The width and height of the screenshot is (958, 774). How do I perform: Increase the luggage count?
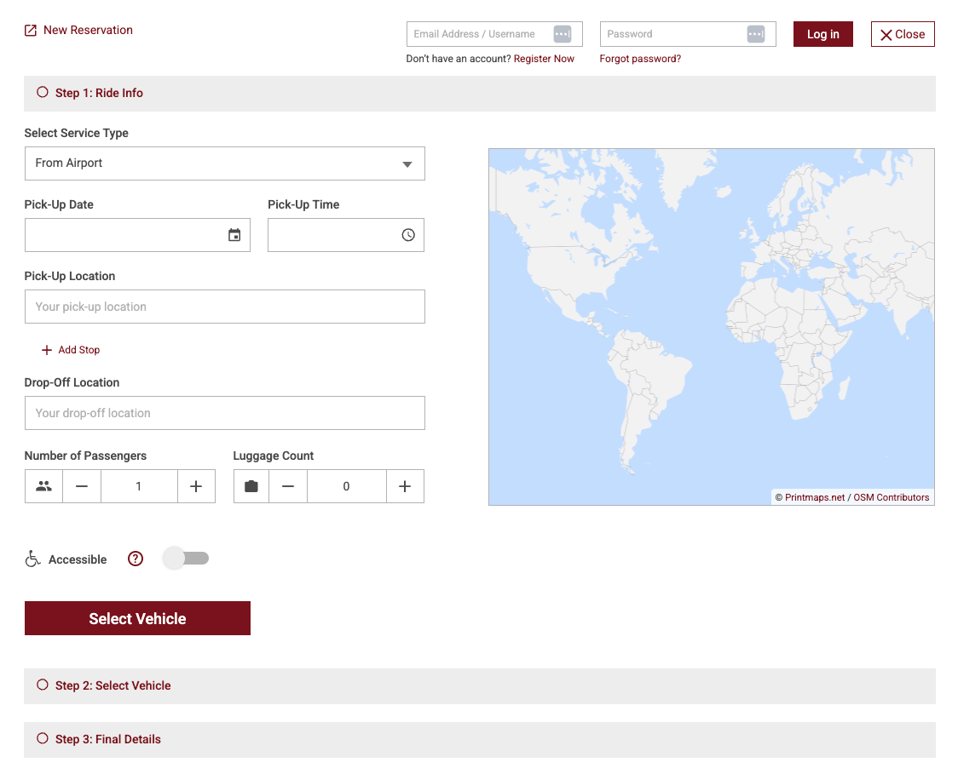(405, 486)
